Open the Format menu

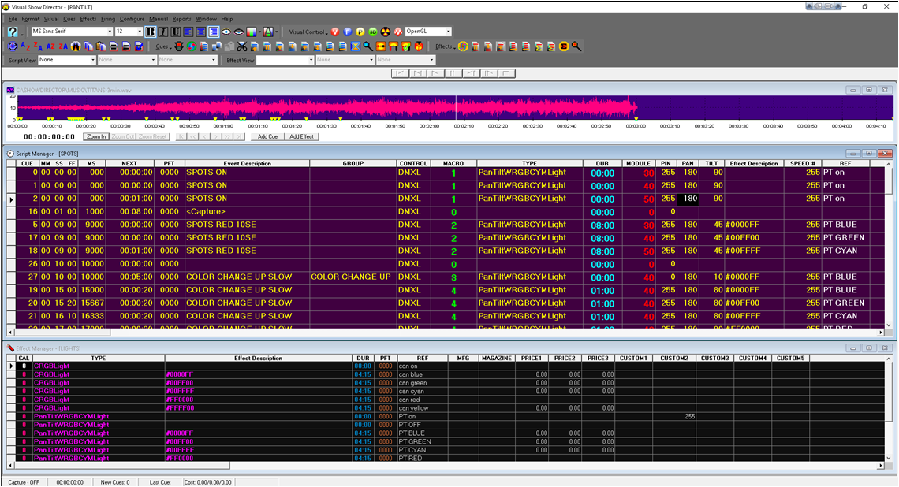(x=31, y=19)
